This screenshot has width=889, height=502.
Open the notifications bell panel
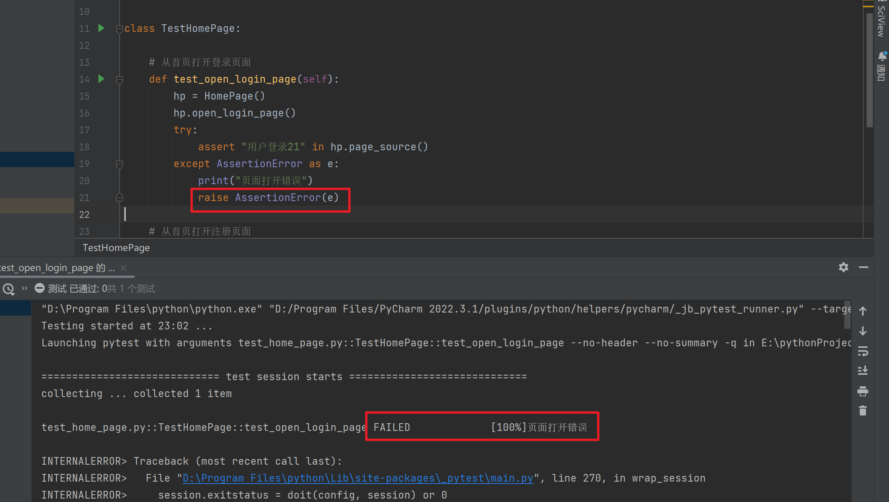881,66
